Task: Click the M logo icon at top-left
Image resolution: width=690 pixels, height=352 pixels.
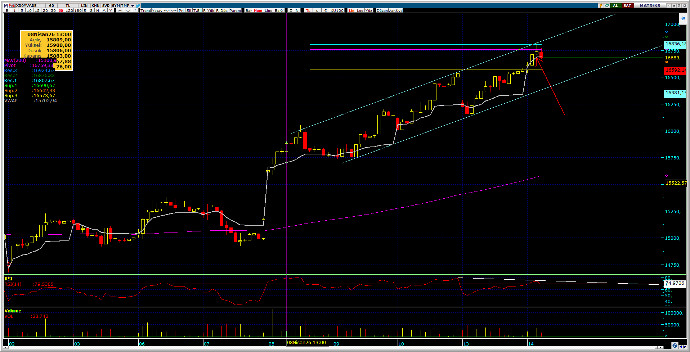Action: click(5, 6)
